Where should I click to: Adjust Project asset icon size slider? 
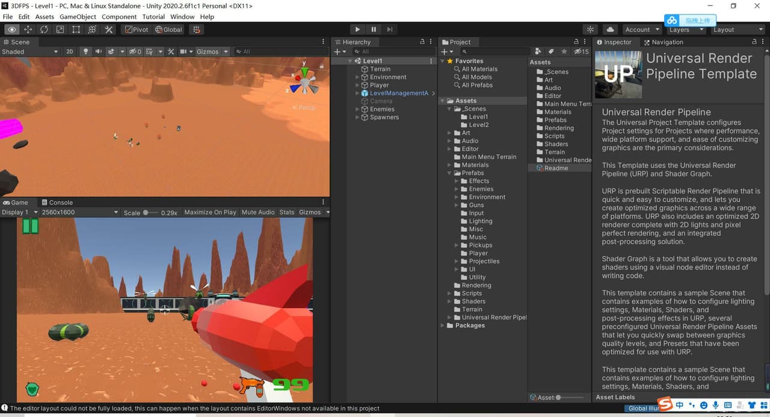coord(570,397)
